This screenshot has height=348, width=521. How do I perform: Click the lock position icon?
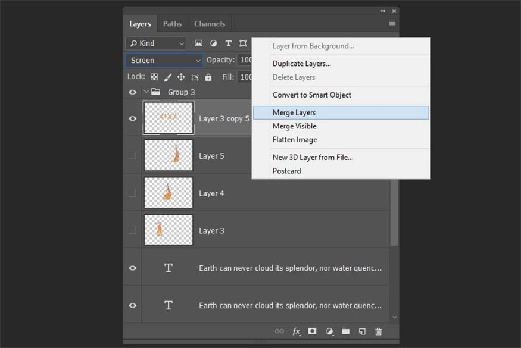pyautogui.click(x=181, y=77)
